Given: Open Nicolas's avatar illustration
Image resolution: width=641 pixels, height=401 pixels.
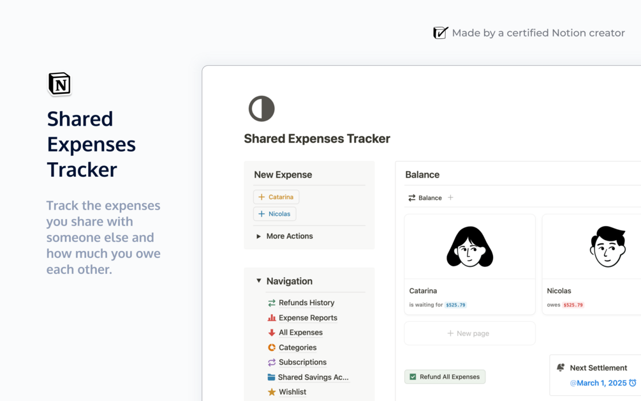Looking at the screenshot, I should click(608, 246).
